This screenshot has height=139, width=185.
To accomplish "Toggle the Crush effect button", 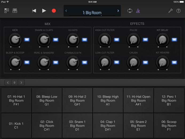I will [145, 62].
